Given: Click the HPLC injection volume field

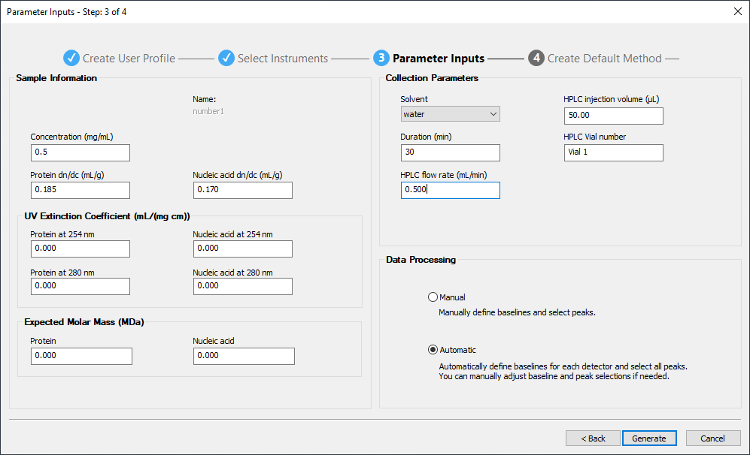Looking at the screenshot, I should point(613,116).
